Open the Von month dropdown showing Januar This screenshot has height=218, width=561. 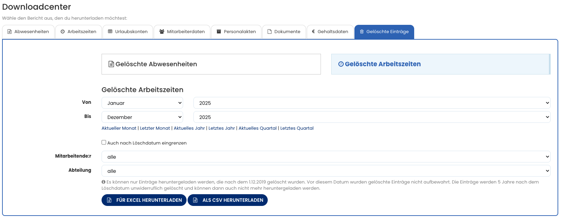[x=142, y=103]
